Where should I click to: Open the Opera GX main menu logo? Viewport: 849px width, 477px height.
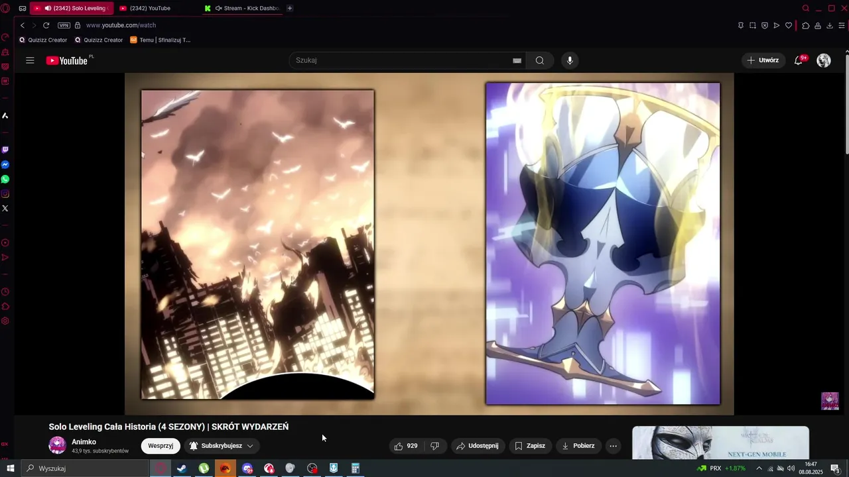coord(5,8)
